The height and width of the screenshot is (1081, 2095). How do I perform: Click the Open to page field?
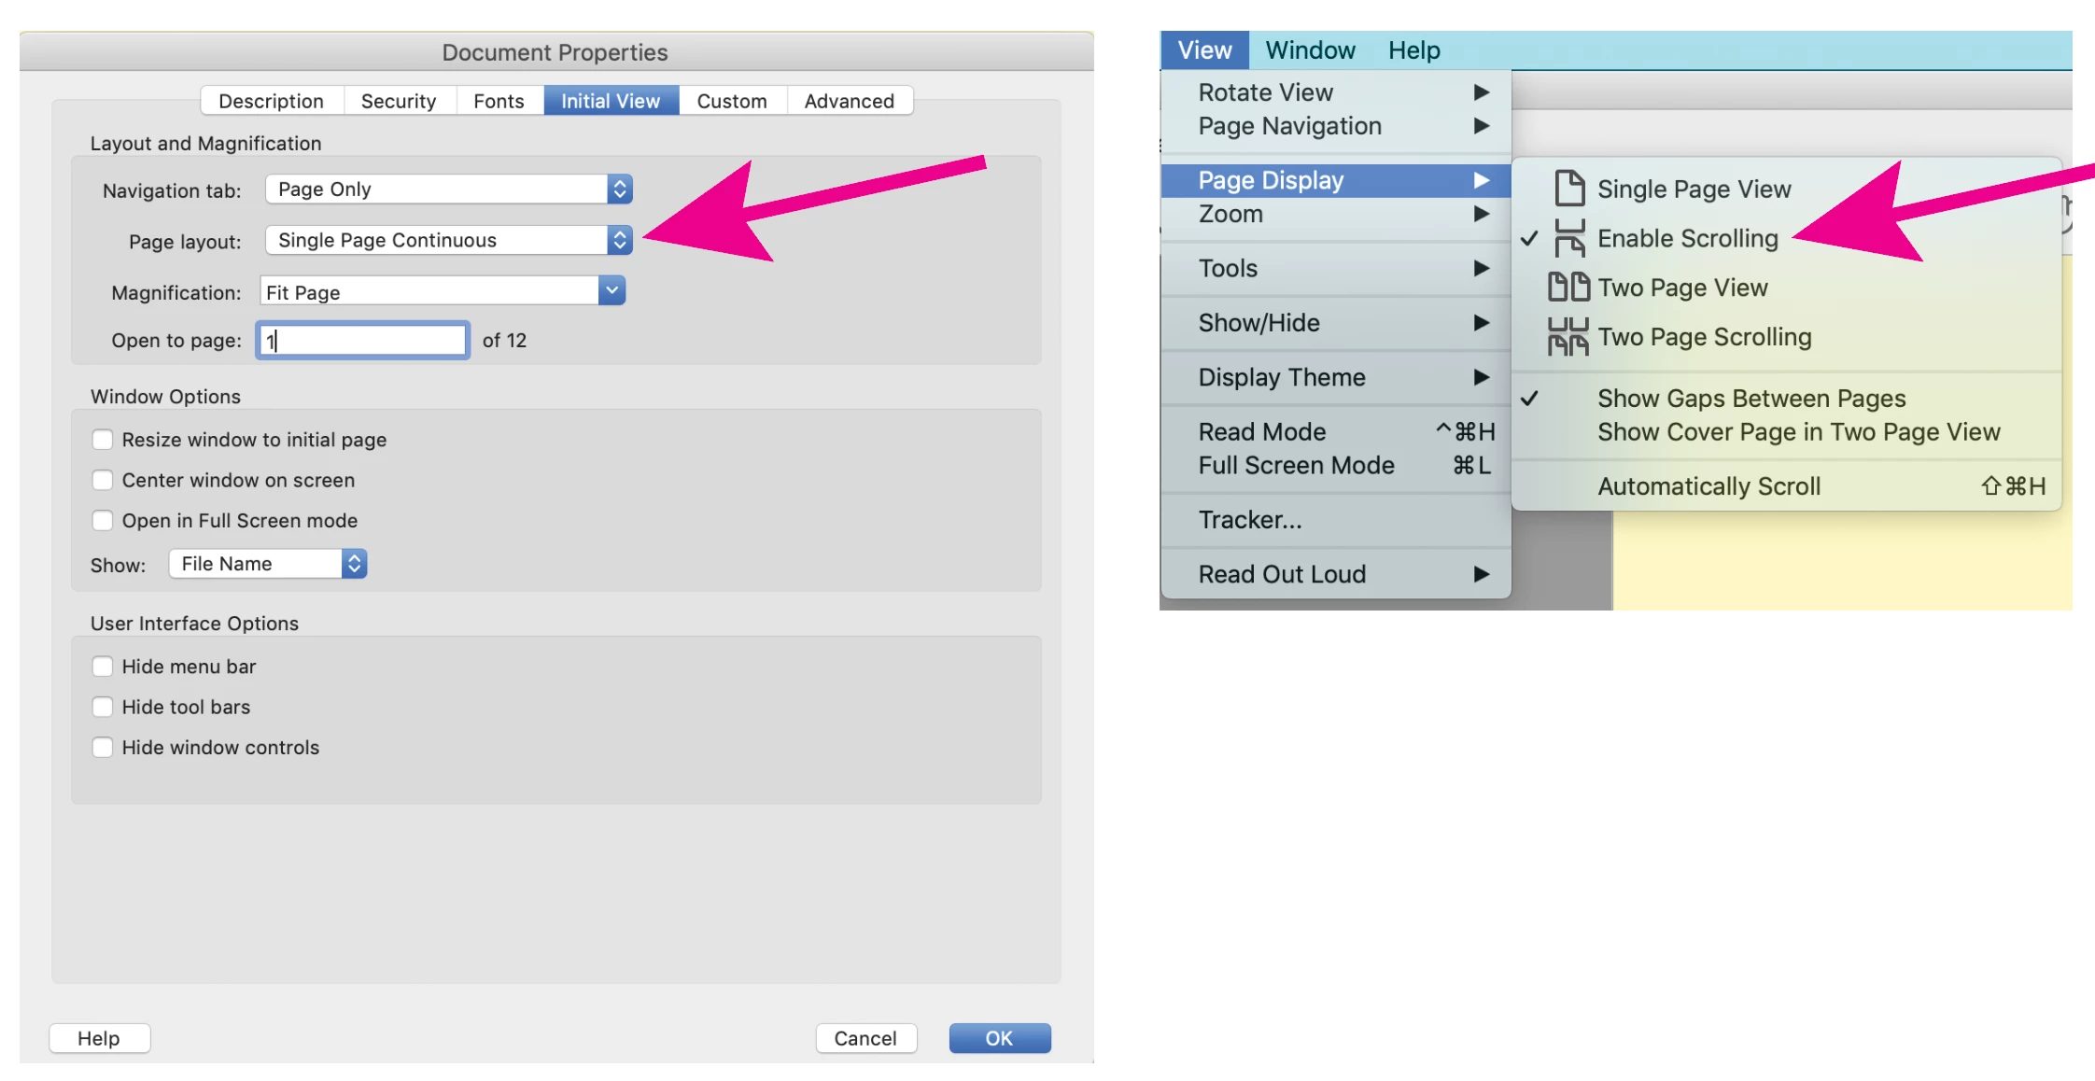(362, 341)
